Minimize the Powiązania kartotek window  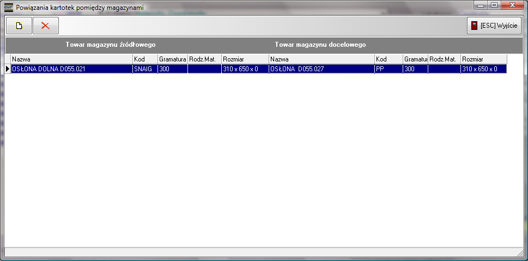[x=481, y=5]
